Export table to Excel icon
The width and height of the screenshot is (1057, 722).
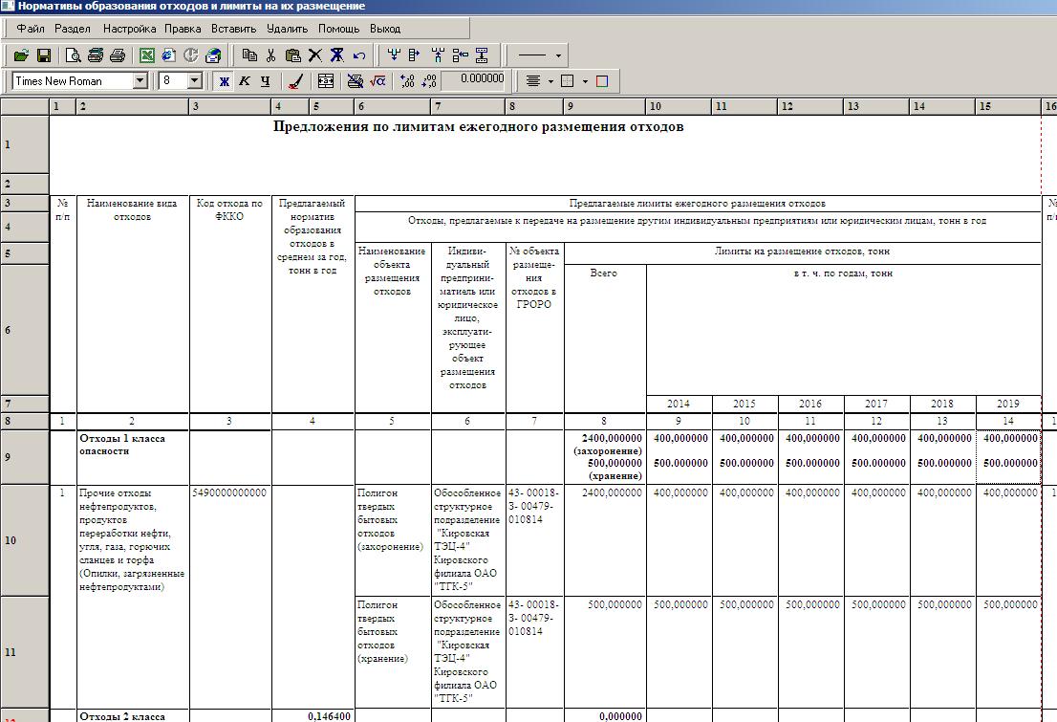[x=147, y=55]
